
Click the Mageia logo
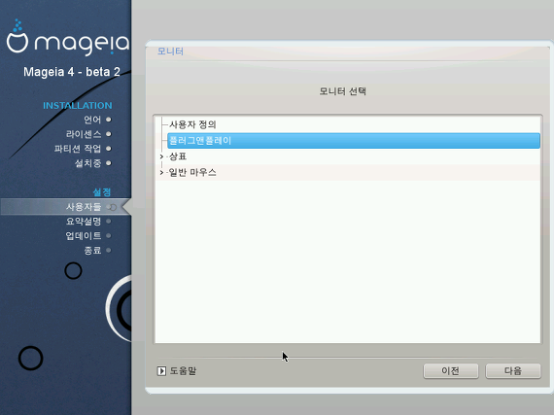pyautogui.click(x=68, y=38)
